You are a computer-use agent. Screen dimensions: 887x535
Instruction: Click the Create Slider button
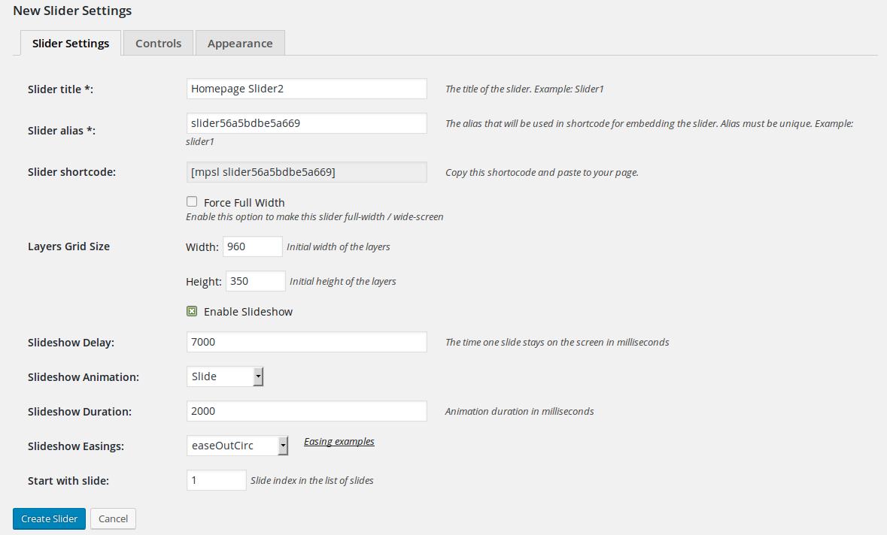(48, 518)
